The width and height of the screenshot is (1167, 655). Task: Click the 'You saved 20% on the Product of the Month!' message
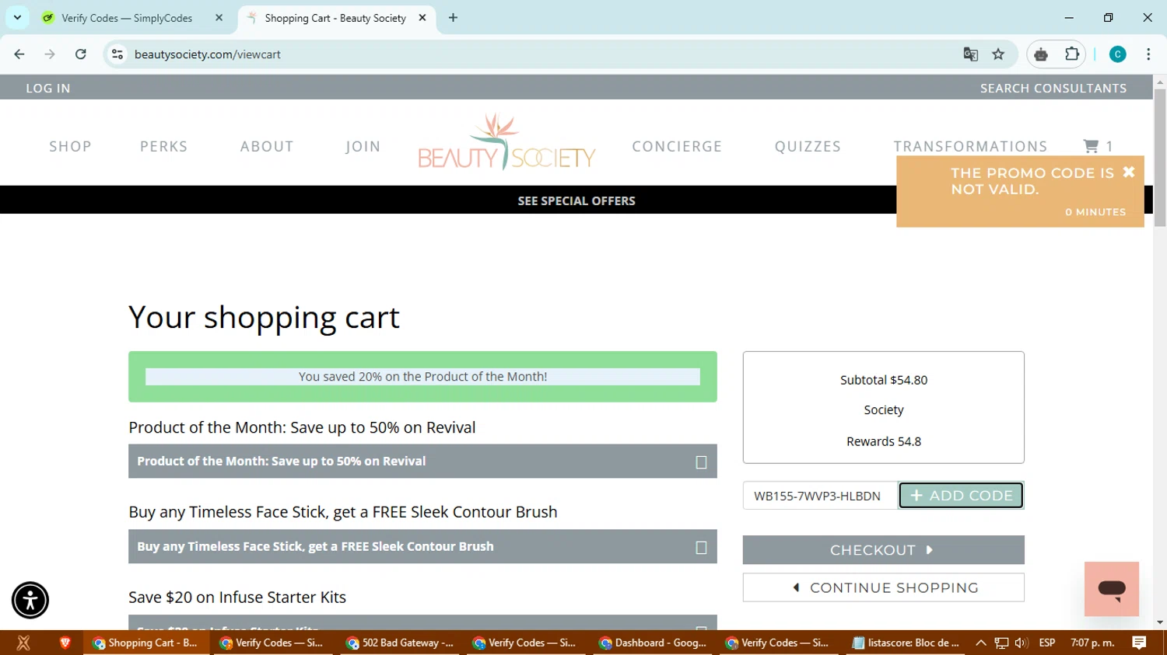422,377
